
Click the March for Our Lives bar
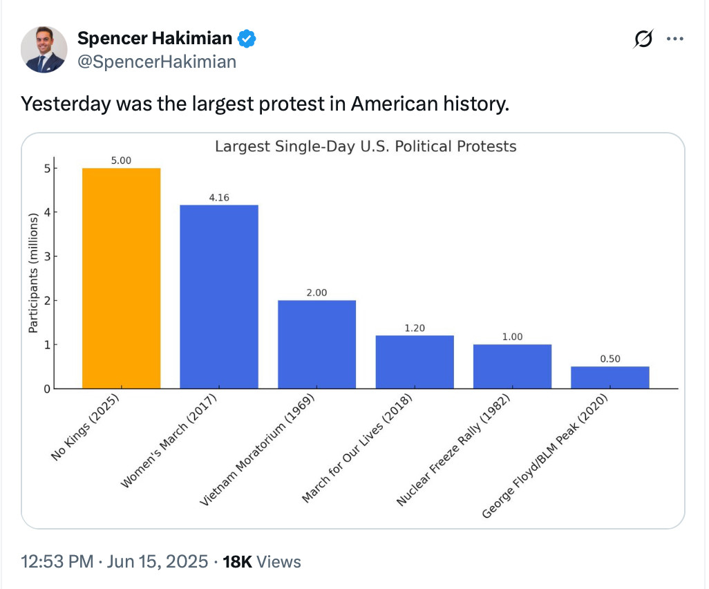point(415,362)
